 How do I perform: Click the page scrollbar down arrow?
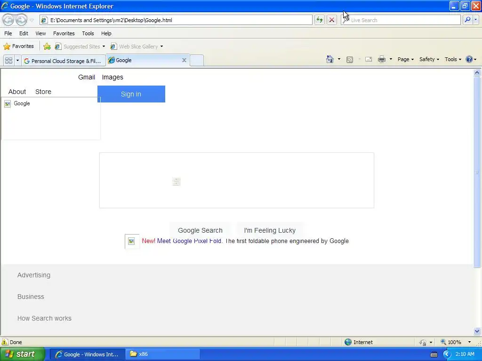click(x=477, y=331)
